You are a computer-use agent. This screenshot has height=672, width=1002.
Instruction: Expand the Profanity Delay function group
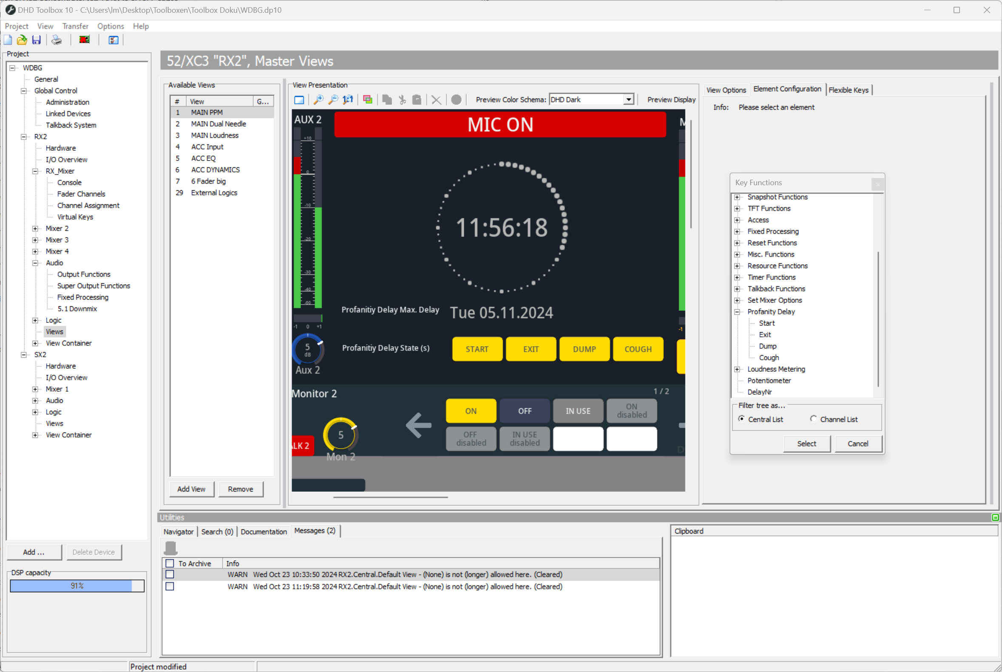[737, 311]
